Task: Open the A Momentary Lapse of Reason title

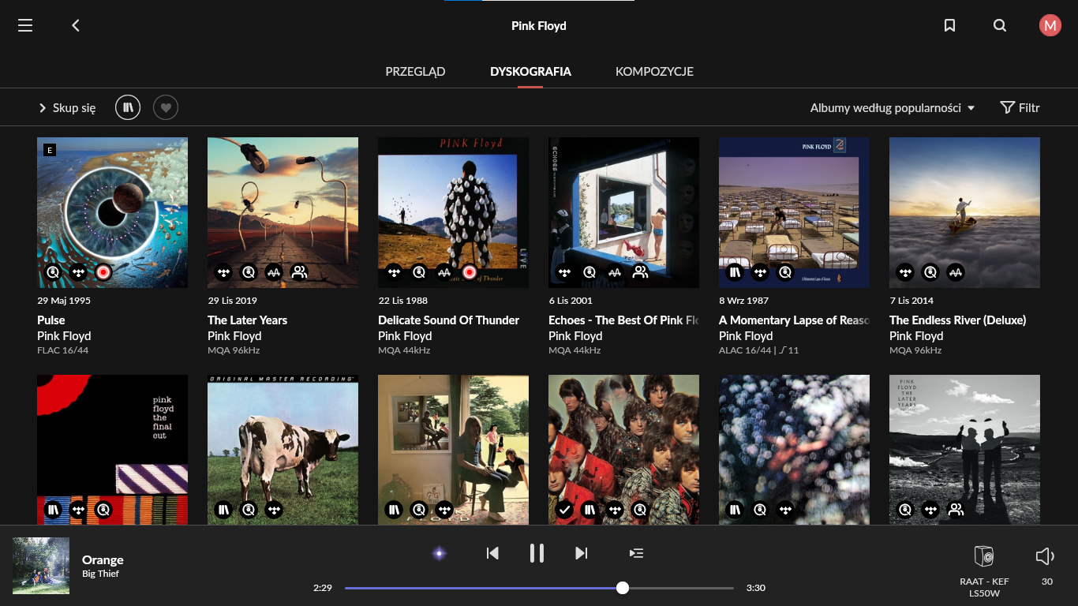Action: pos(794,320)
